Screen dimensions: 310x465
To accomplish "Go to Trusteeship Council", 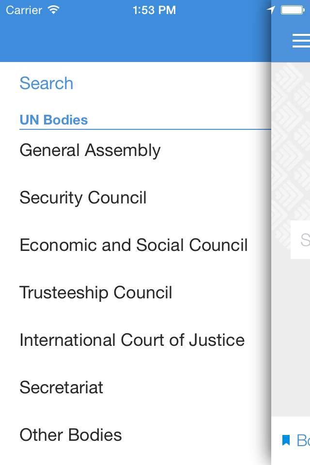I will click(96, 293).
